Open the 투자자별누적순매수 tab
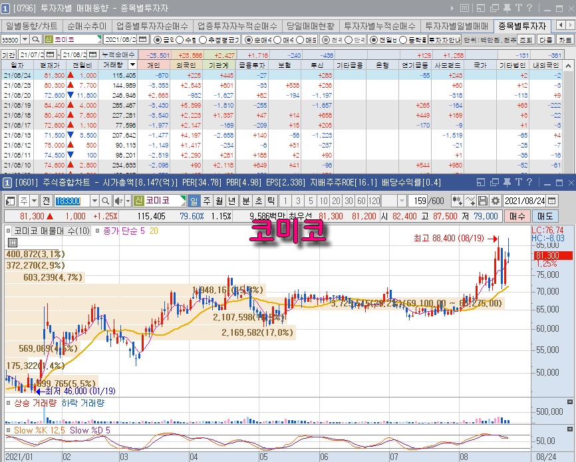 [380, 26]
